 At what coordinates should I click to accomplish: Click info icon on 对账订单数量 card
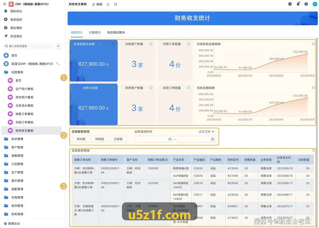click(x=188, y=44)
